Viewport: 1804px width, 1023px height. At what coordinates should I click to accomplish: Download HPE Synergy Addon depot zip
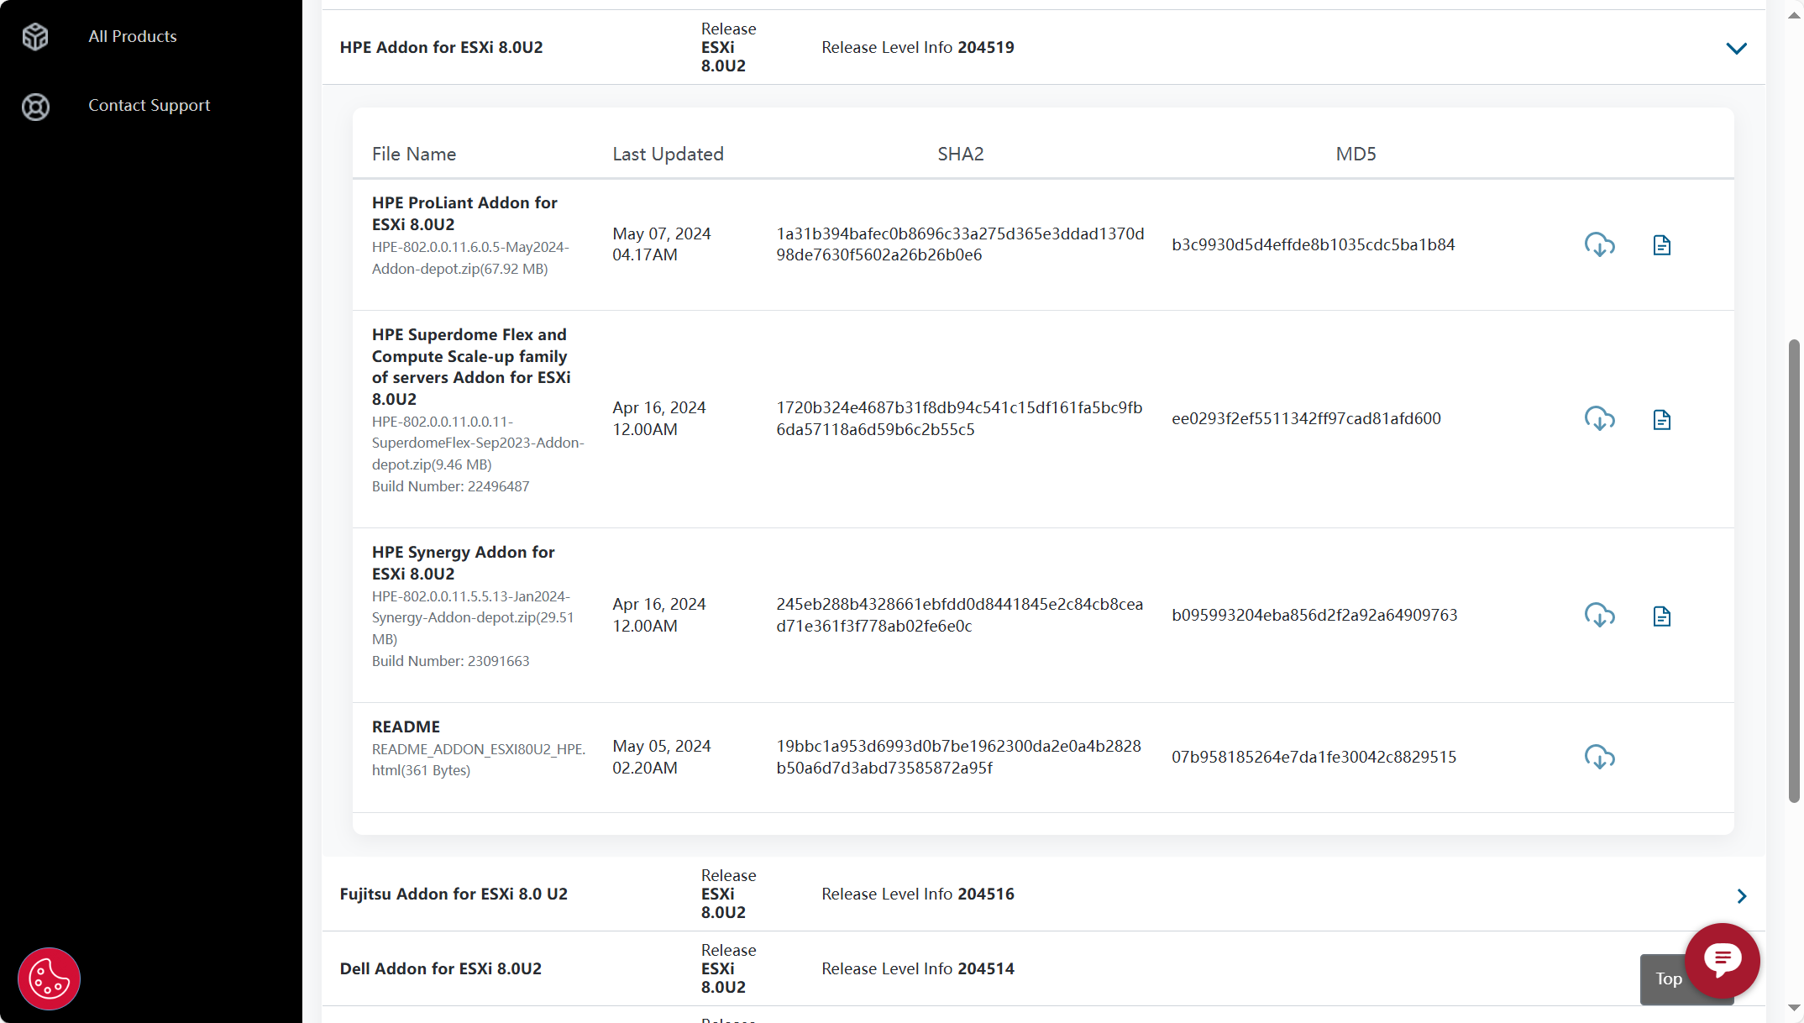1599,615
